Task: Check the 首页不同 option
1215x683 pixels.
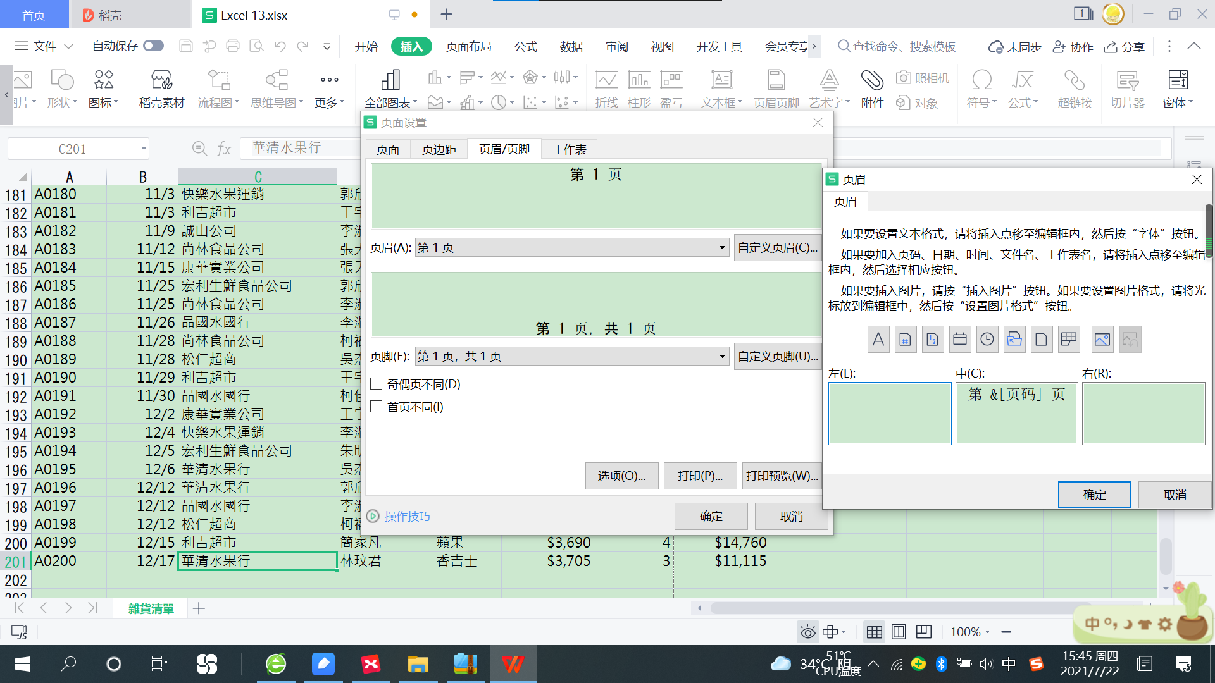Action: point(377,407)
